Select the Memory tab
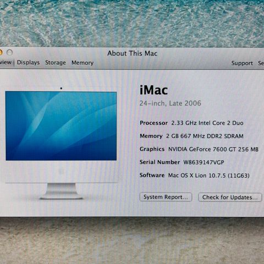The height and width of the screenshot is (264, 264). (x=82, y=63)
